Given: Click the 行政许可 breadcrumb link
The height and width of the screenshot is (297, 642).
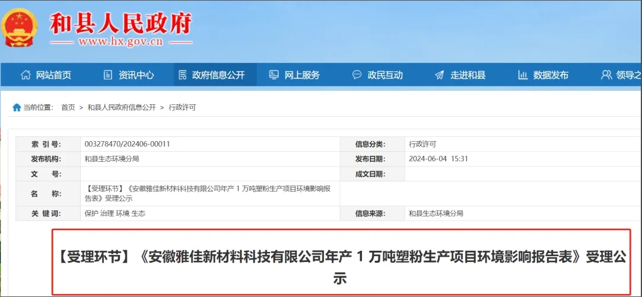Looking at the screenshot, I should pos(182,107).
